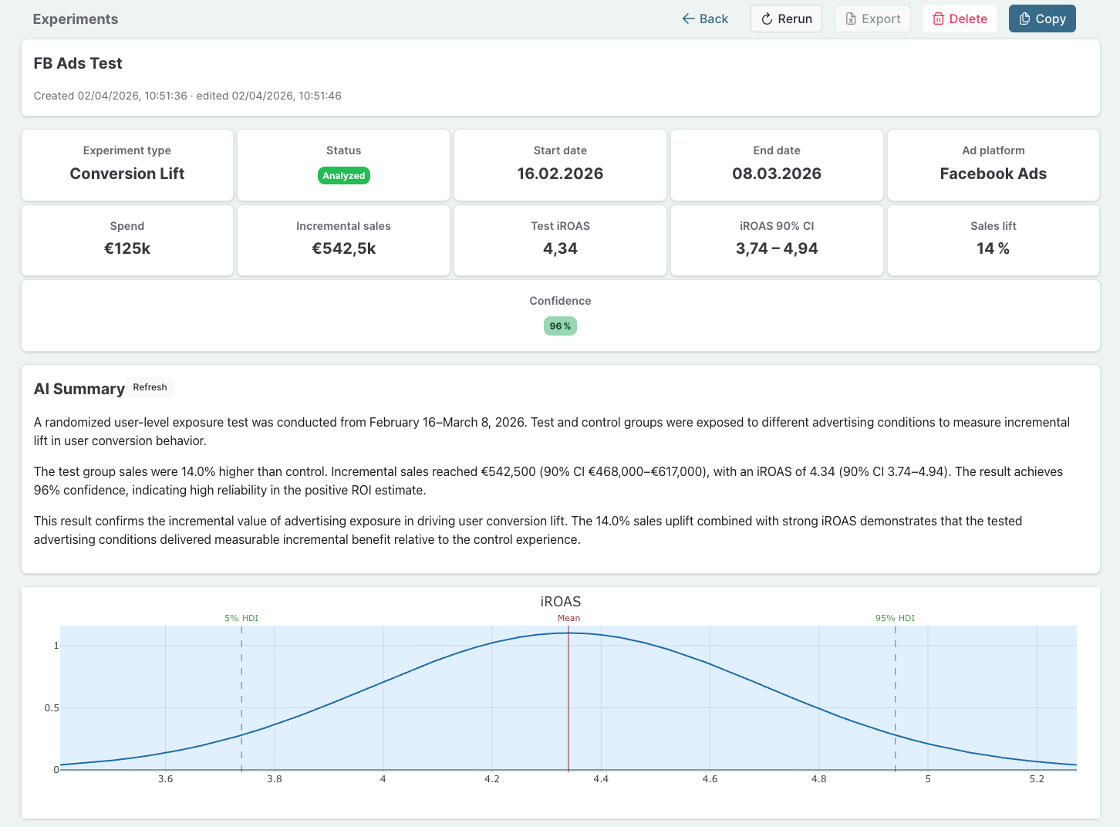Image resolution: width=1120 pixels, height=827 pixels.
Task: Click the 96 % confidence badge
Action: [560, 326]
